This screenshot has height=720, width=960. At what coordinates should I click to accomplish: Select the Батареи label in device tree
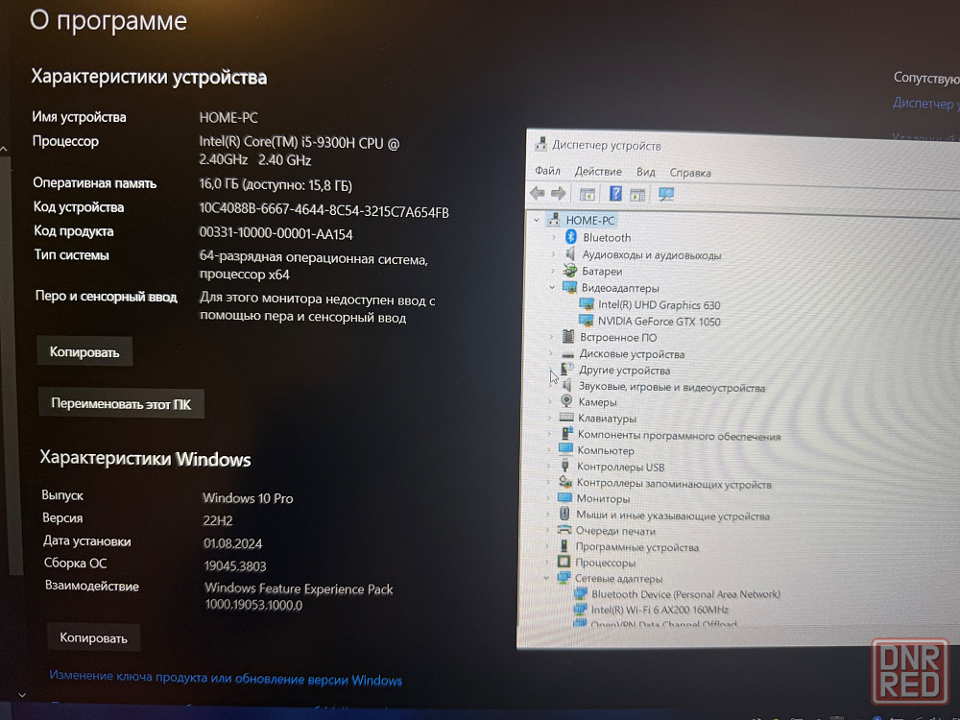(602, 271)
